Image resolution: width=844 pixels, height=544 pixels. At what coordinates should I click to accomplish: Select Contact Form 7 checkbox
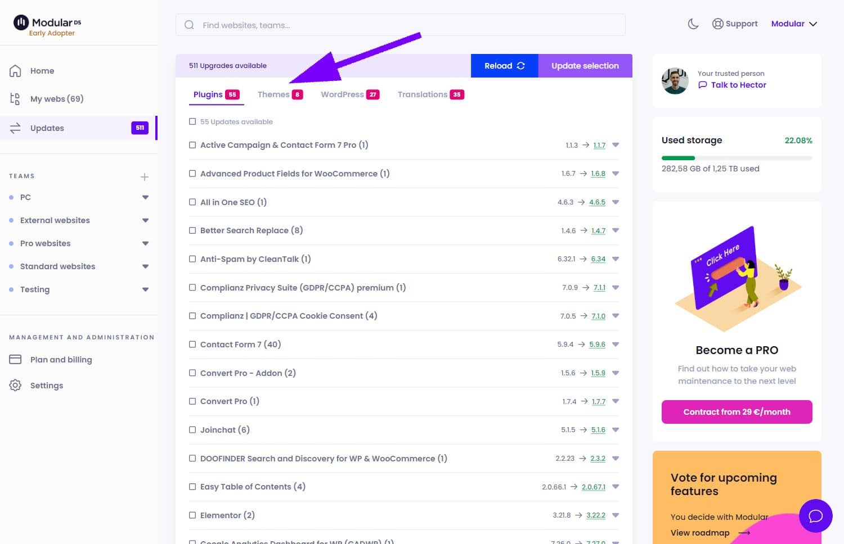192,344
